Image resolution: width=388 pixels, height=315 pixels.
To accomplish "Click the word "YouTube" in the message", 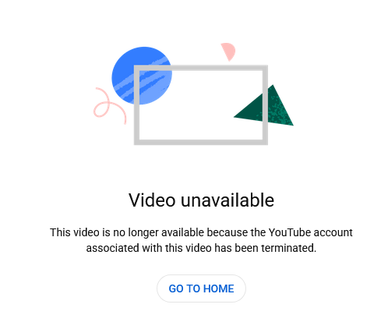I will 290,232.
